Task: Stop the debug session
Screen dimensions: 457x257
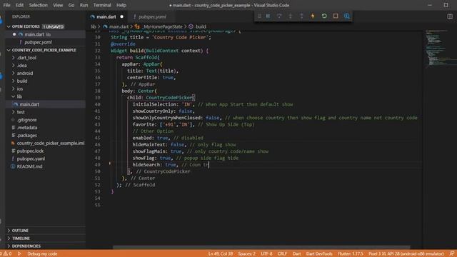Action: (336, 16)
